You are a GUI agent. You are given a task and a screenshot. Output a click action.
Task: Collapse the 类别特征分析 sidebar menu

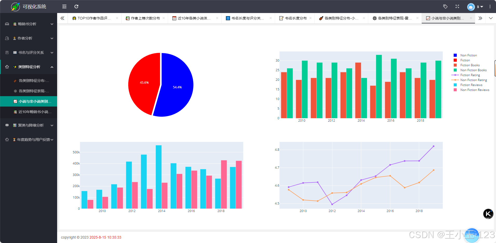pos(29,67)
